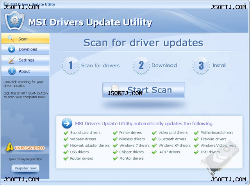
Task: Click the checkmark beside Chipset drivers
Action: (x=115, y=152)
